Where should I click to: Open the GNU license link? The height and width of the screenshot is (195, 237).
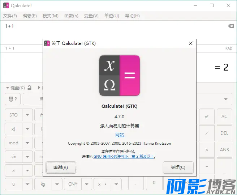[124, 156]
